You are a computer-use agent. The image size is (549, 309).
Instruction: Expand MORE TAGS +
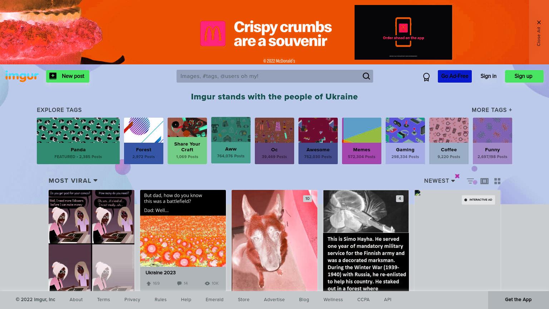click(492, 110)
